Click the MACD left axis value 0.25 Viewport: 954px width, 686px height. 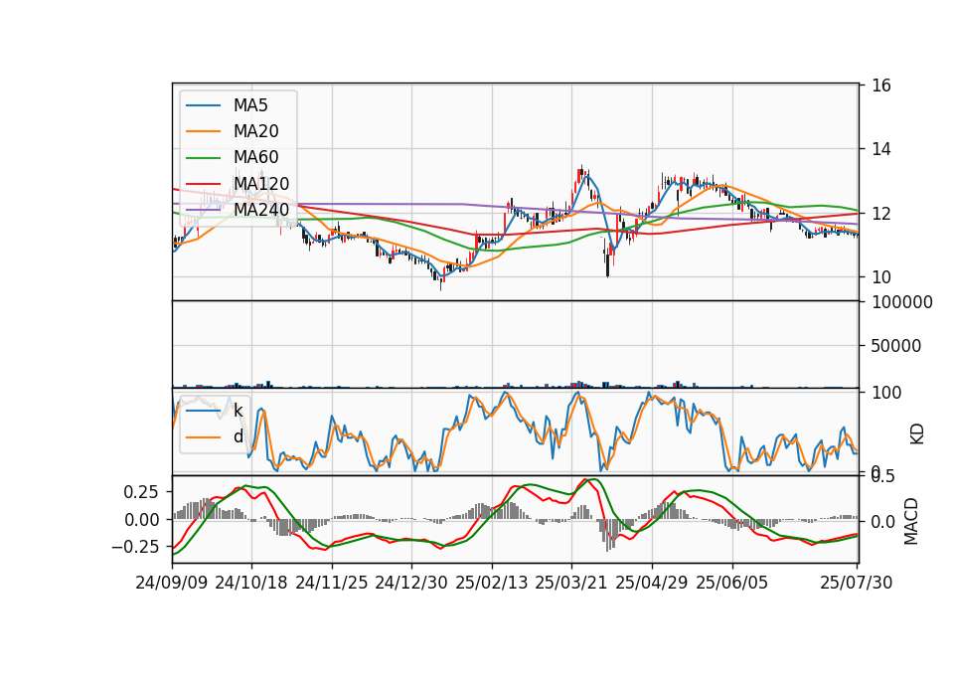(141, 492)
